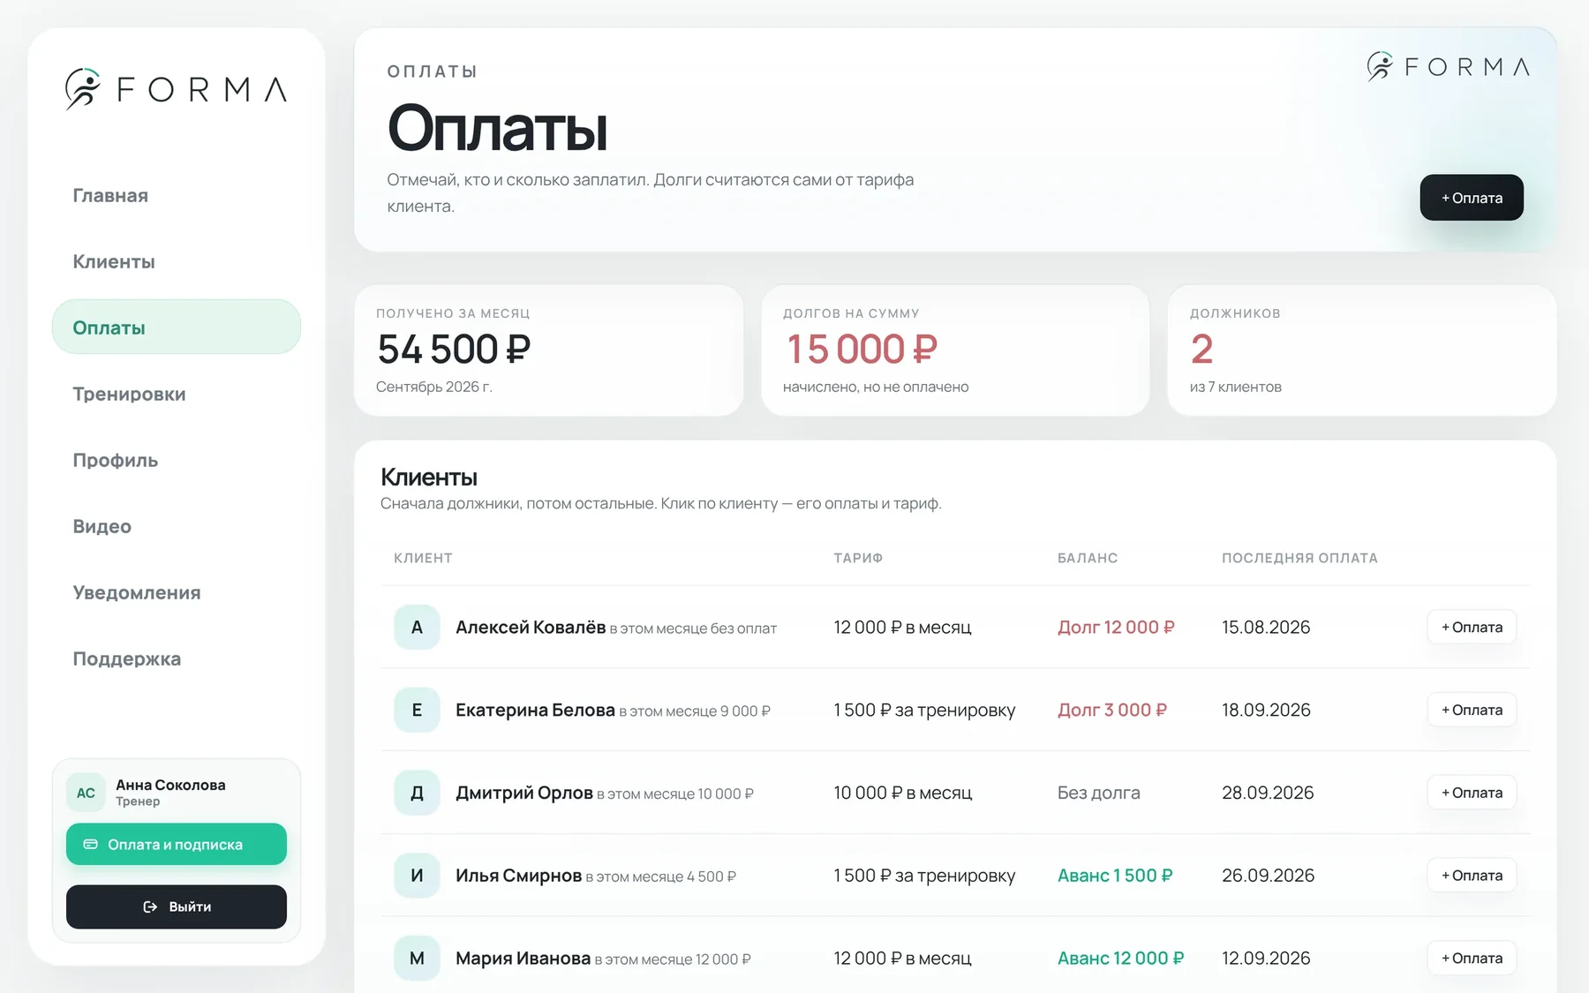Open client Алексей Ковалёв
Screen dimensions: 1589x993
[531, 628]
